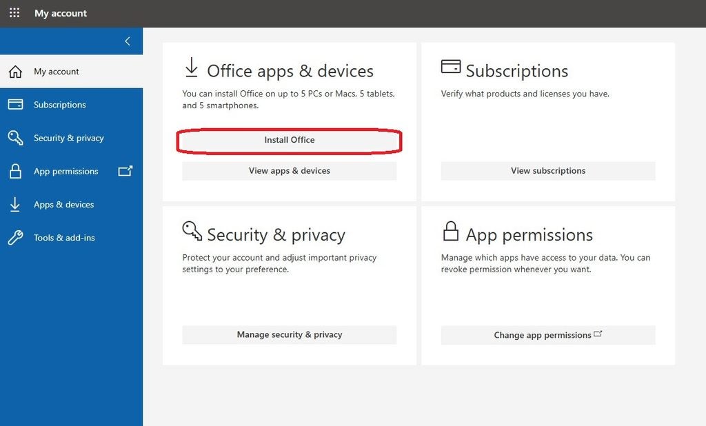The image size is (706, 426).
Task: Click View subscriptions button
Action: [x=548, y=171]
